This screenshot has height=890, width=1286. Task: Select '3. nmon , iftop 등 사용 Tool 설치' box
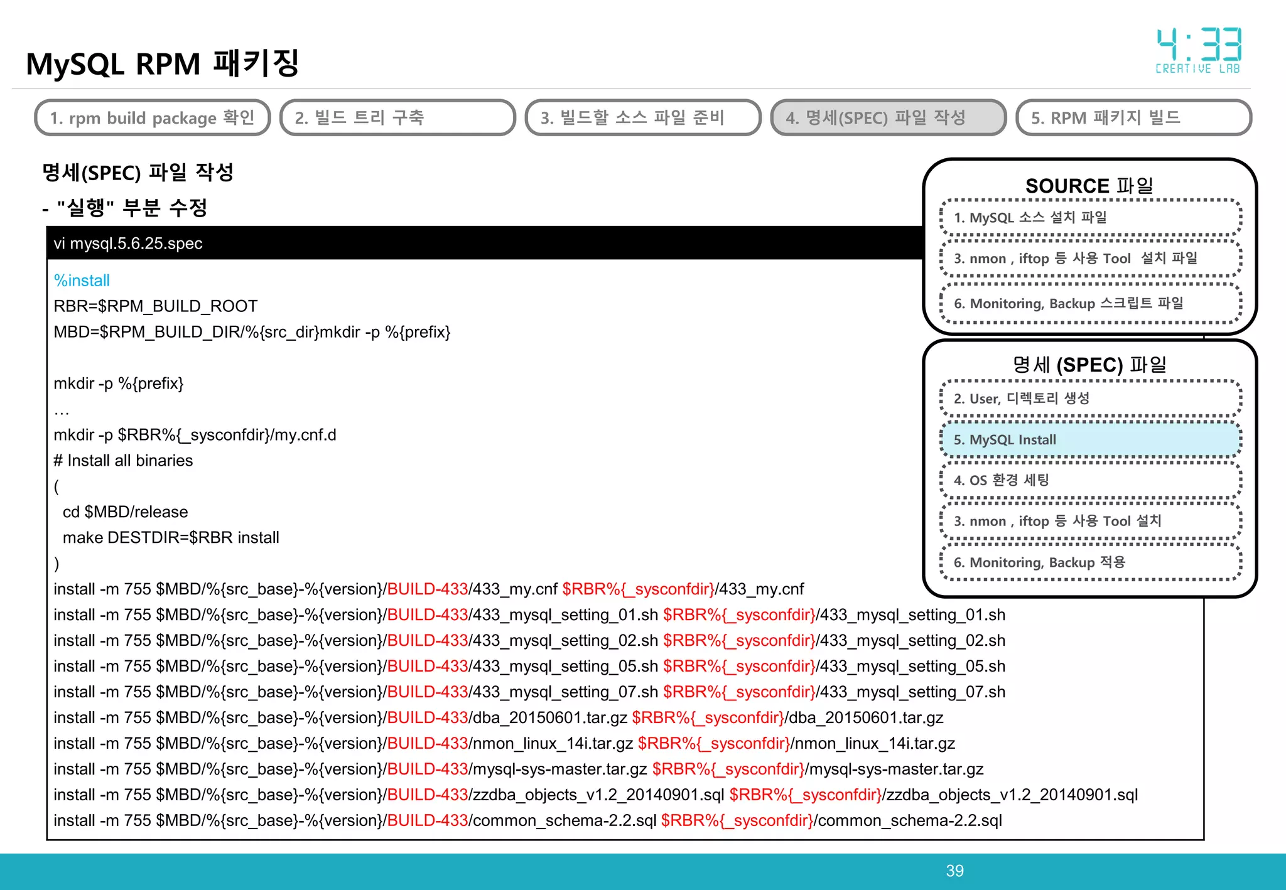(1091, 522)
